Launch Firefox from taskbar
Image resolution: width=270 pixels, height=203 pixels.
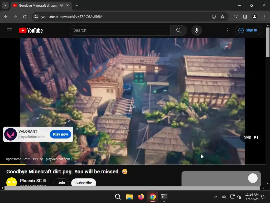coord(141,197)
